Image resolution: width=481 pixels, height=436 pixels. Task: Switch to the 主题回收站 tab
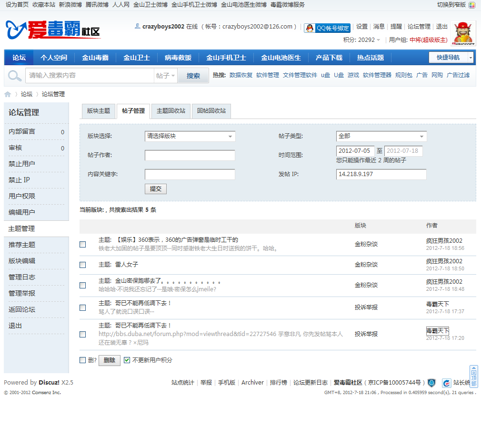[x=170, y=111]
